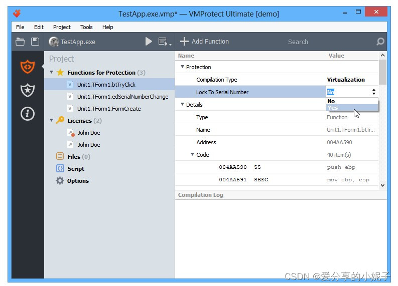Open the info sidebar section
The width and height of the screenshot is (398, 286).
coord(28,114)
